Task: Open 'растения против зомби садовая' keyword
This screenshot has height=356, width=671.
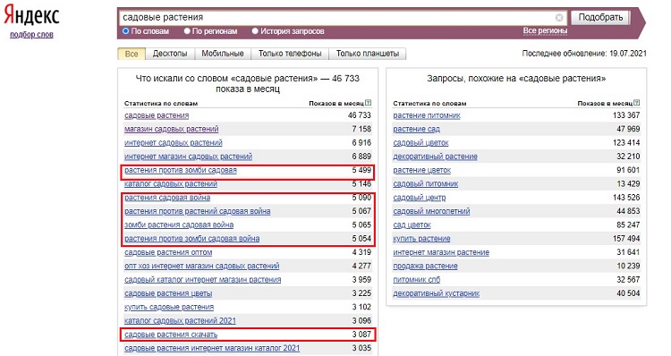Action: click(x=181, y=170)
